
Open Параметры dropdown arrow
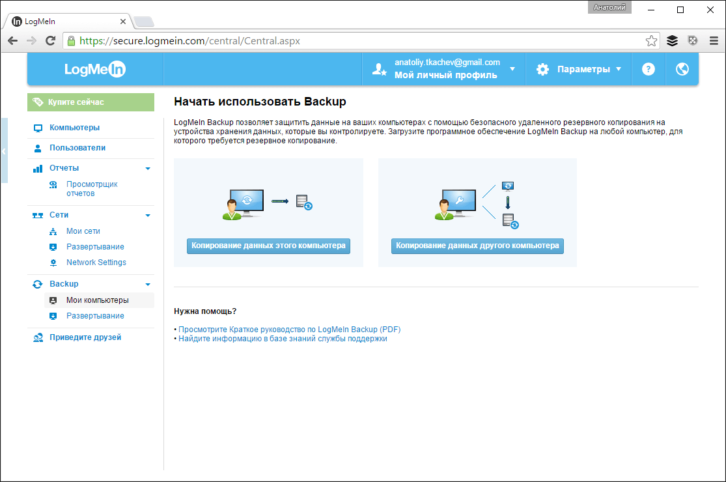tap(619, 69)
